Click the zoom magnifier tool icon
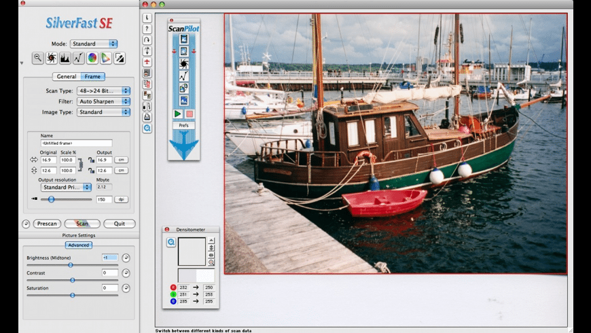Image resolution: width=591 pixels, height=333 pixels. (x=37, y=58)
